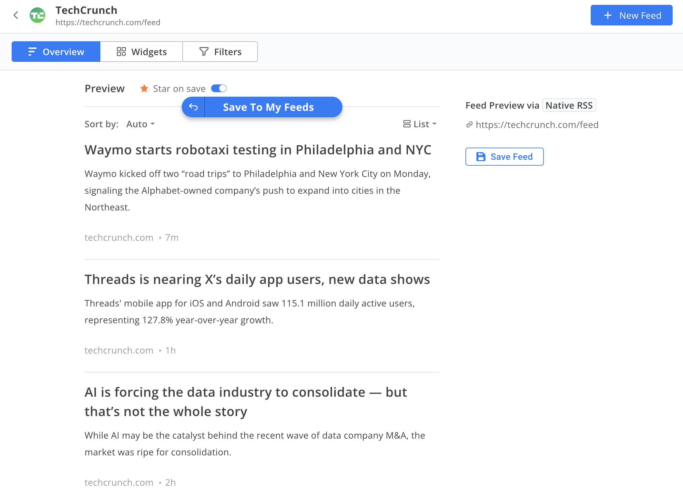Open the https://techcrunch.com/feed link in sidebar

click(537, 125)
